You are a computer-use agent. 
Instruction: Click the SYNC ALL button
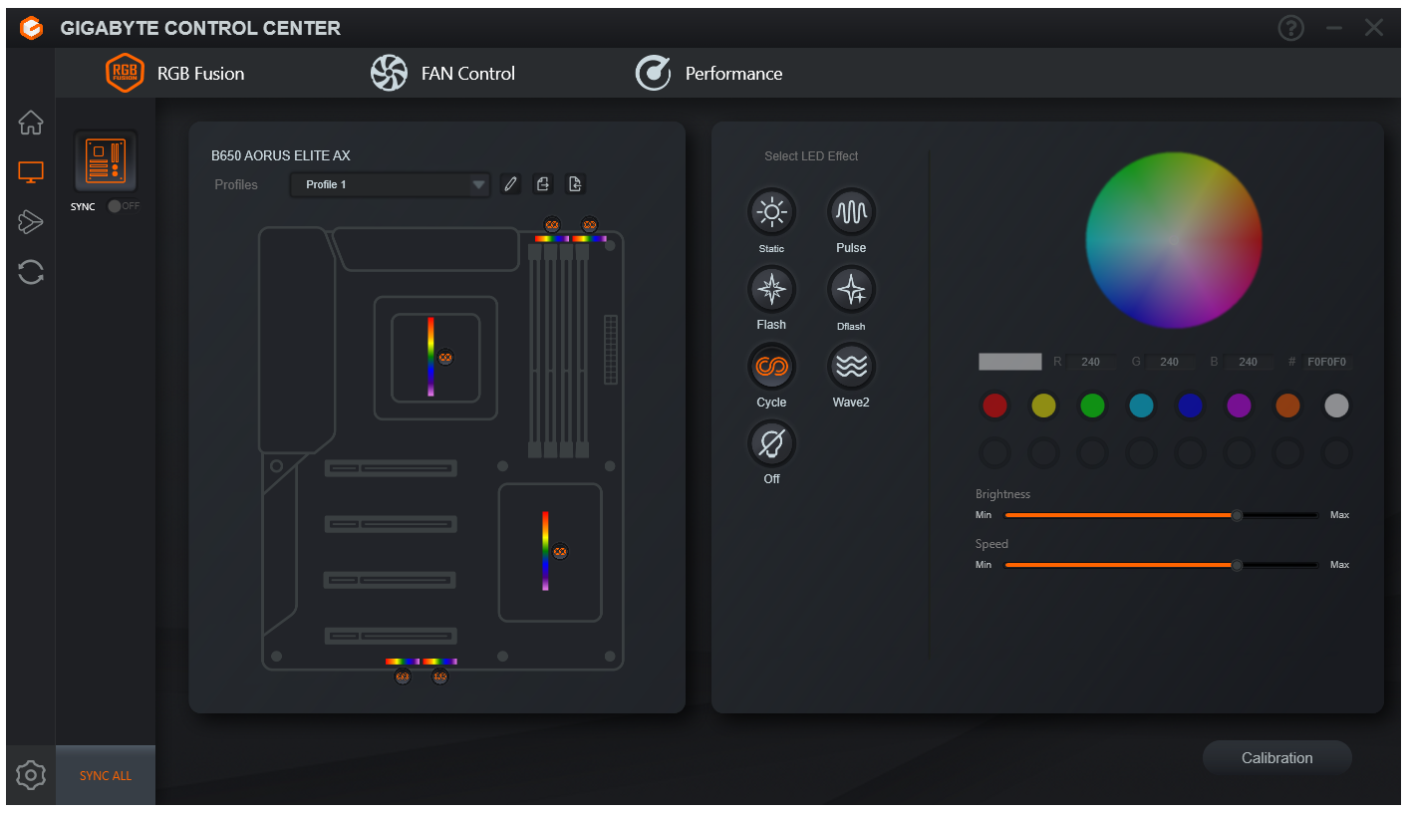pyautogui.click(x=106, y=775)
